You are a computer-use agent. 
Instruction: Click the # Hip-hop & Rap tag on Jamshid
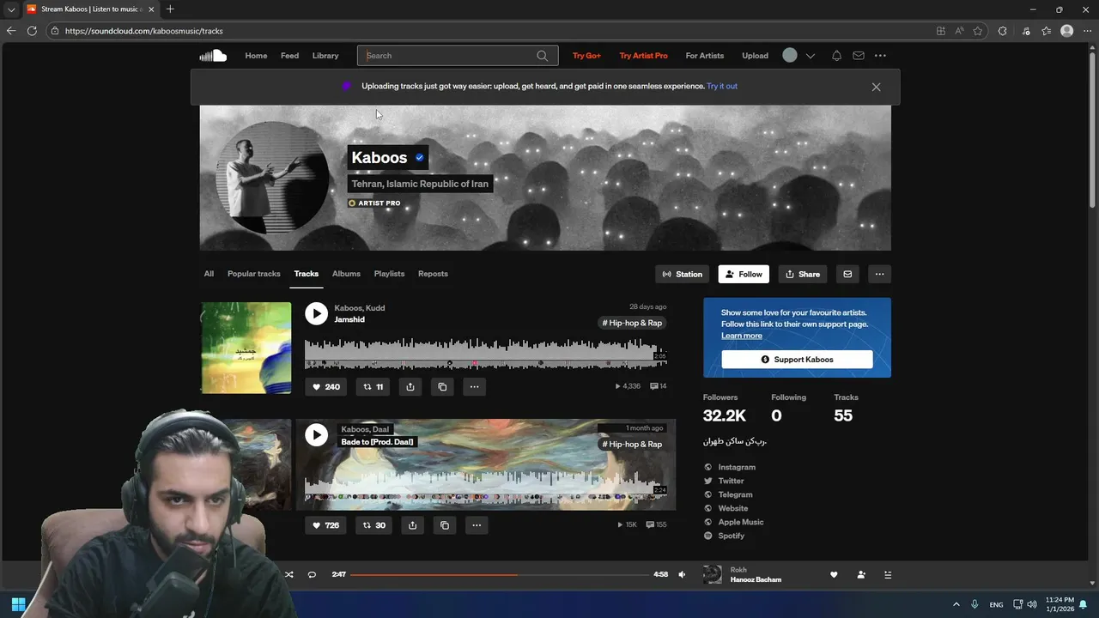pyautogui.click(x=632, y=323)
